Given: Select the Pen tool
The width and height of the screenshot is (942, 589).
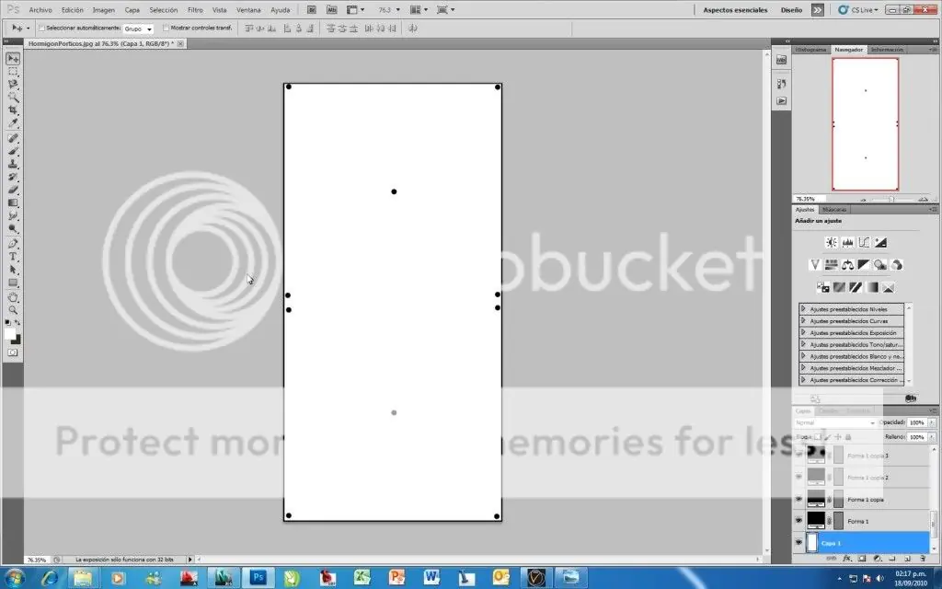Looking at the screenshot, I should pos(13,244).
